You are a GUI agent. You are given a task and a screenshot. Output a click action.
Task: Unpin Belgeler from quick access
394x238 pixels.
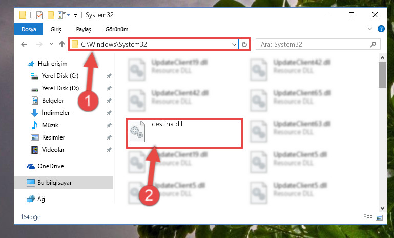109,101
